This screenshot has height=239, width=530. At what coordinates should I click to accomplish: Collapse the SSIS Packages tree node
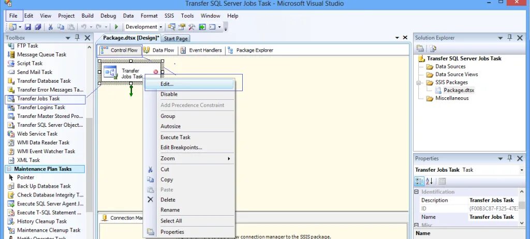[419, 82]
